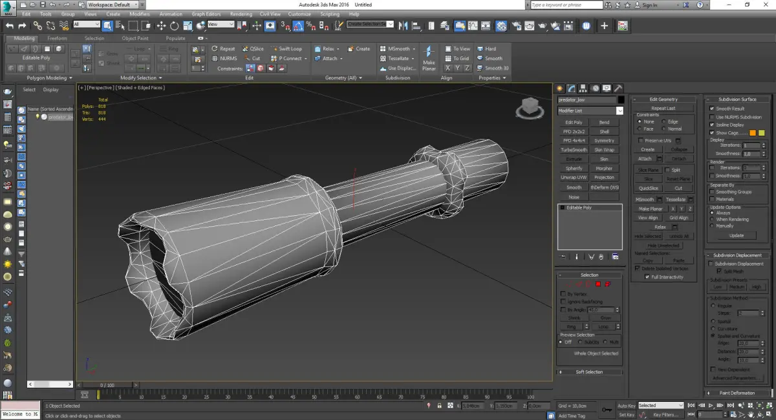Open the Workspace: Default dropdown
The height and width of the screenshot is (420, 776).
(x=112, y=5)
